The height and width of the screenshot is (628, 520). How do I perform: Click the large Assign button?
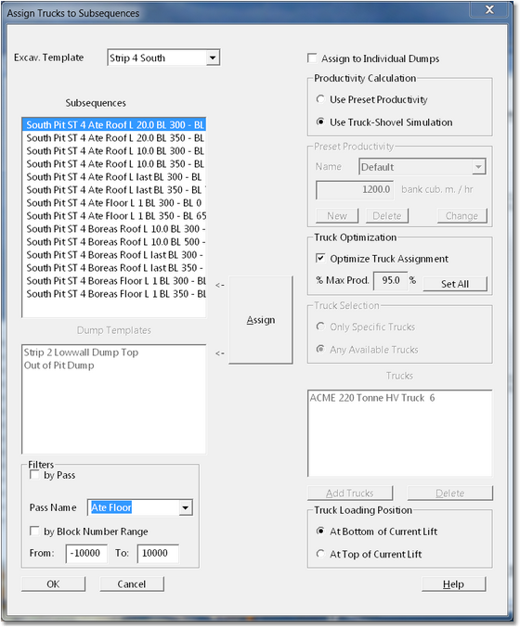click(261, 320)
